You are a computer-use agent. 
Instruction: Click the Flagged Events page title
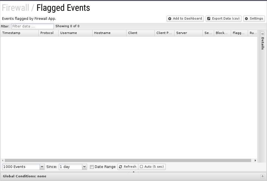pos(63,8)
